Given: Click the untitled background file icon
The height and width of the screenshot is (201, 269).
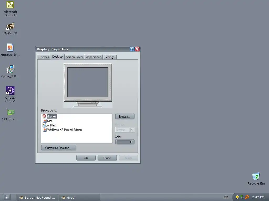Looking at the screenshot, I should coord(45,125).
